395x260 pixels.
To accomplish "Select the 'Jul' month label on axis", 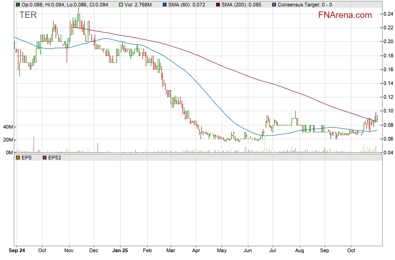I will [x=273, y=252].
